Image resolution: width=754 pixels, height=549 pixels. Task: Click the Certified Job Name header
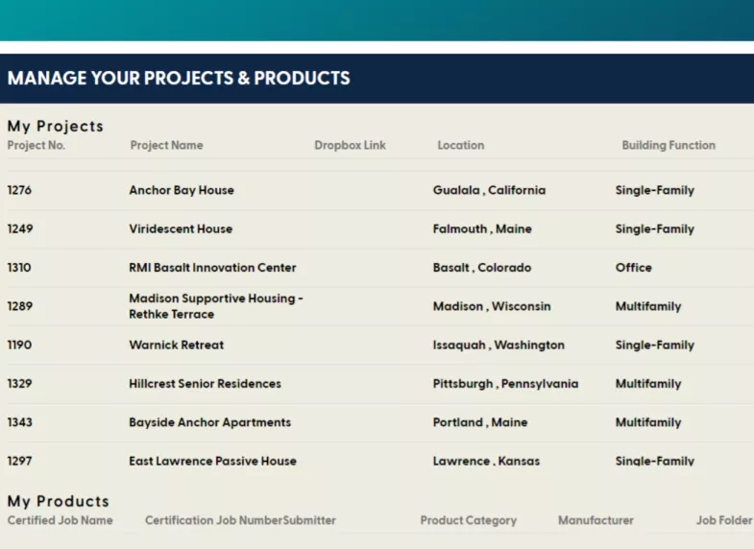[60, 520]
